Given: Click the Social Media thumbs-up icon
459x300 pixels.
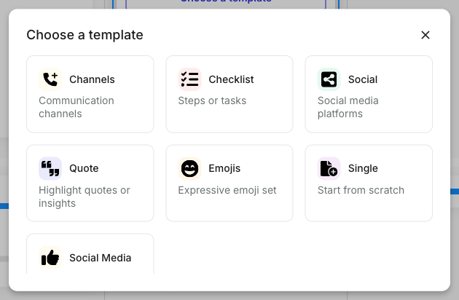Looking at the screenshot, I should tap(50, 257).
